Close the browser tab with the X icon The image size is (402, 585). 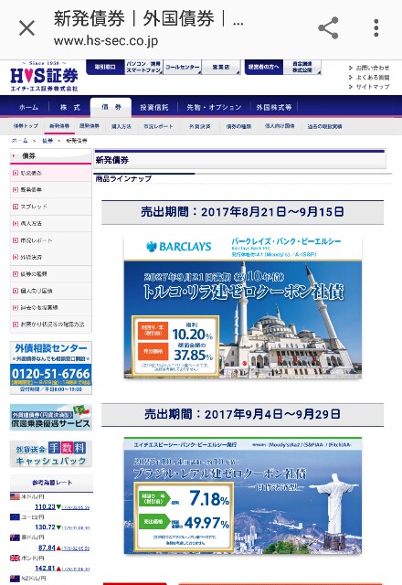pos(26,28)
